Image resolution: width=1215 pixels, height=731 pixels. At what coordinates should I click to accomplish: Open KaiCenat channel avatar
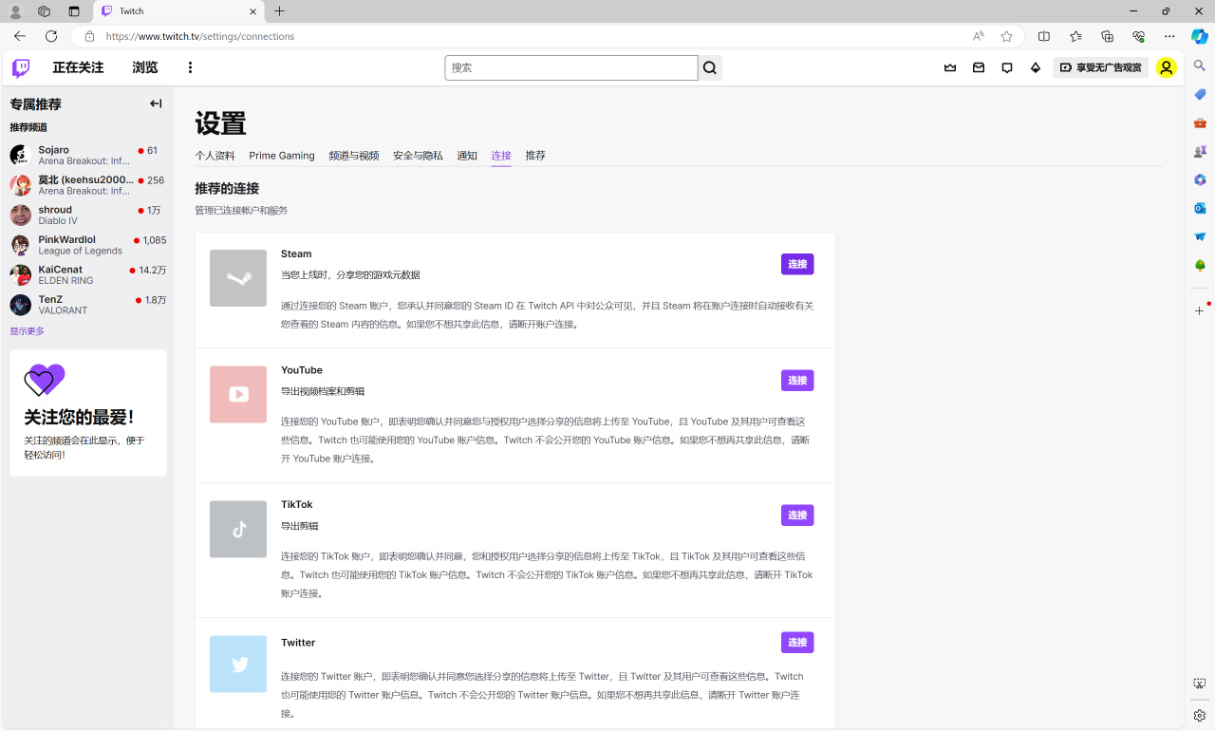[x=21, y=274]
